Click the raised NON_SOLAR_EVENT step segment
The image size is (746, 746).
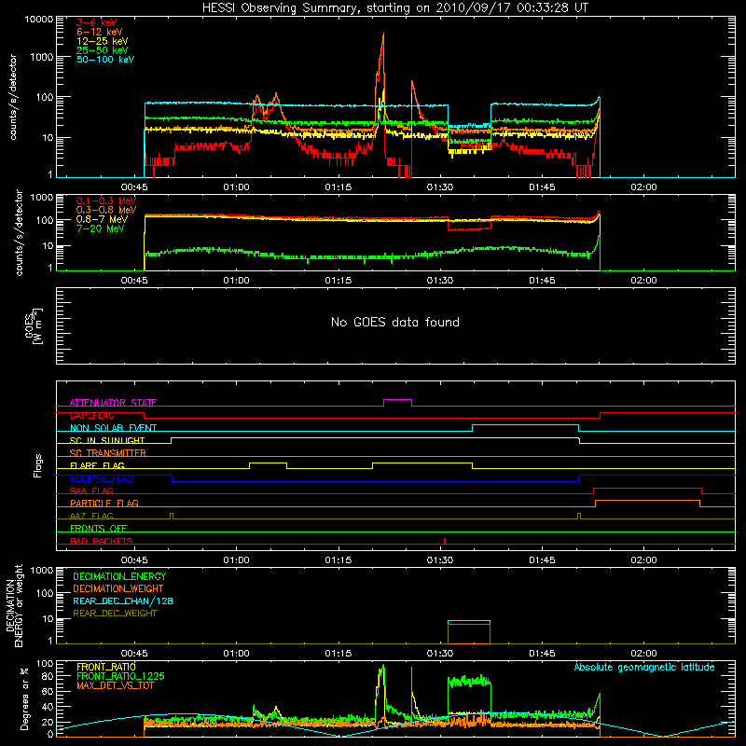click(525, 425)
